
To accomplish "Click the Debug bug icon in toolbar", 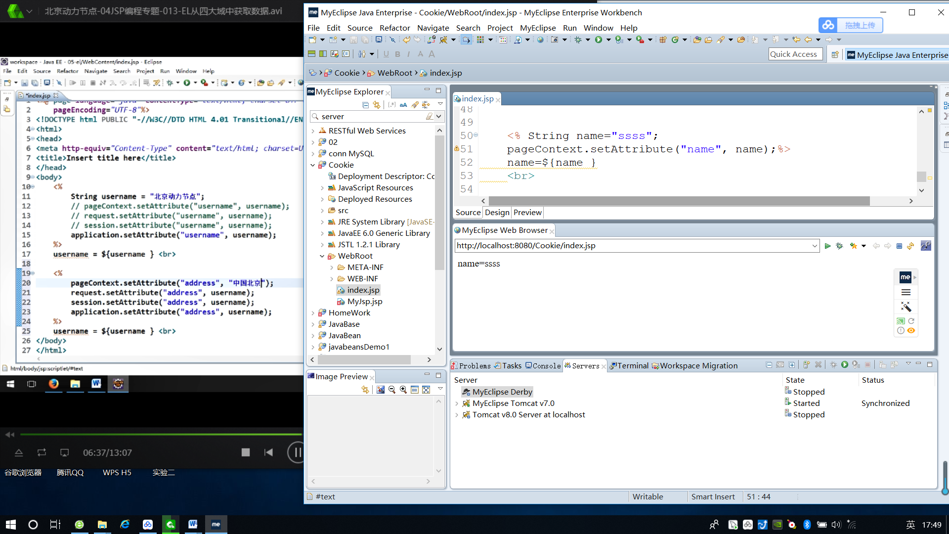I will (x=578, y=40).
